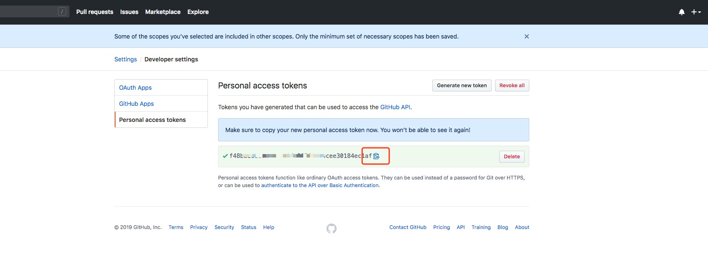Open the Basic Authentication API link

click(x=320, y=185)
